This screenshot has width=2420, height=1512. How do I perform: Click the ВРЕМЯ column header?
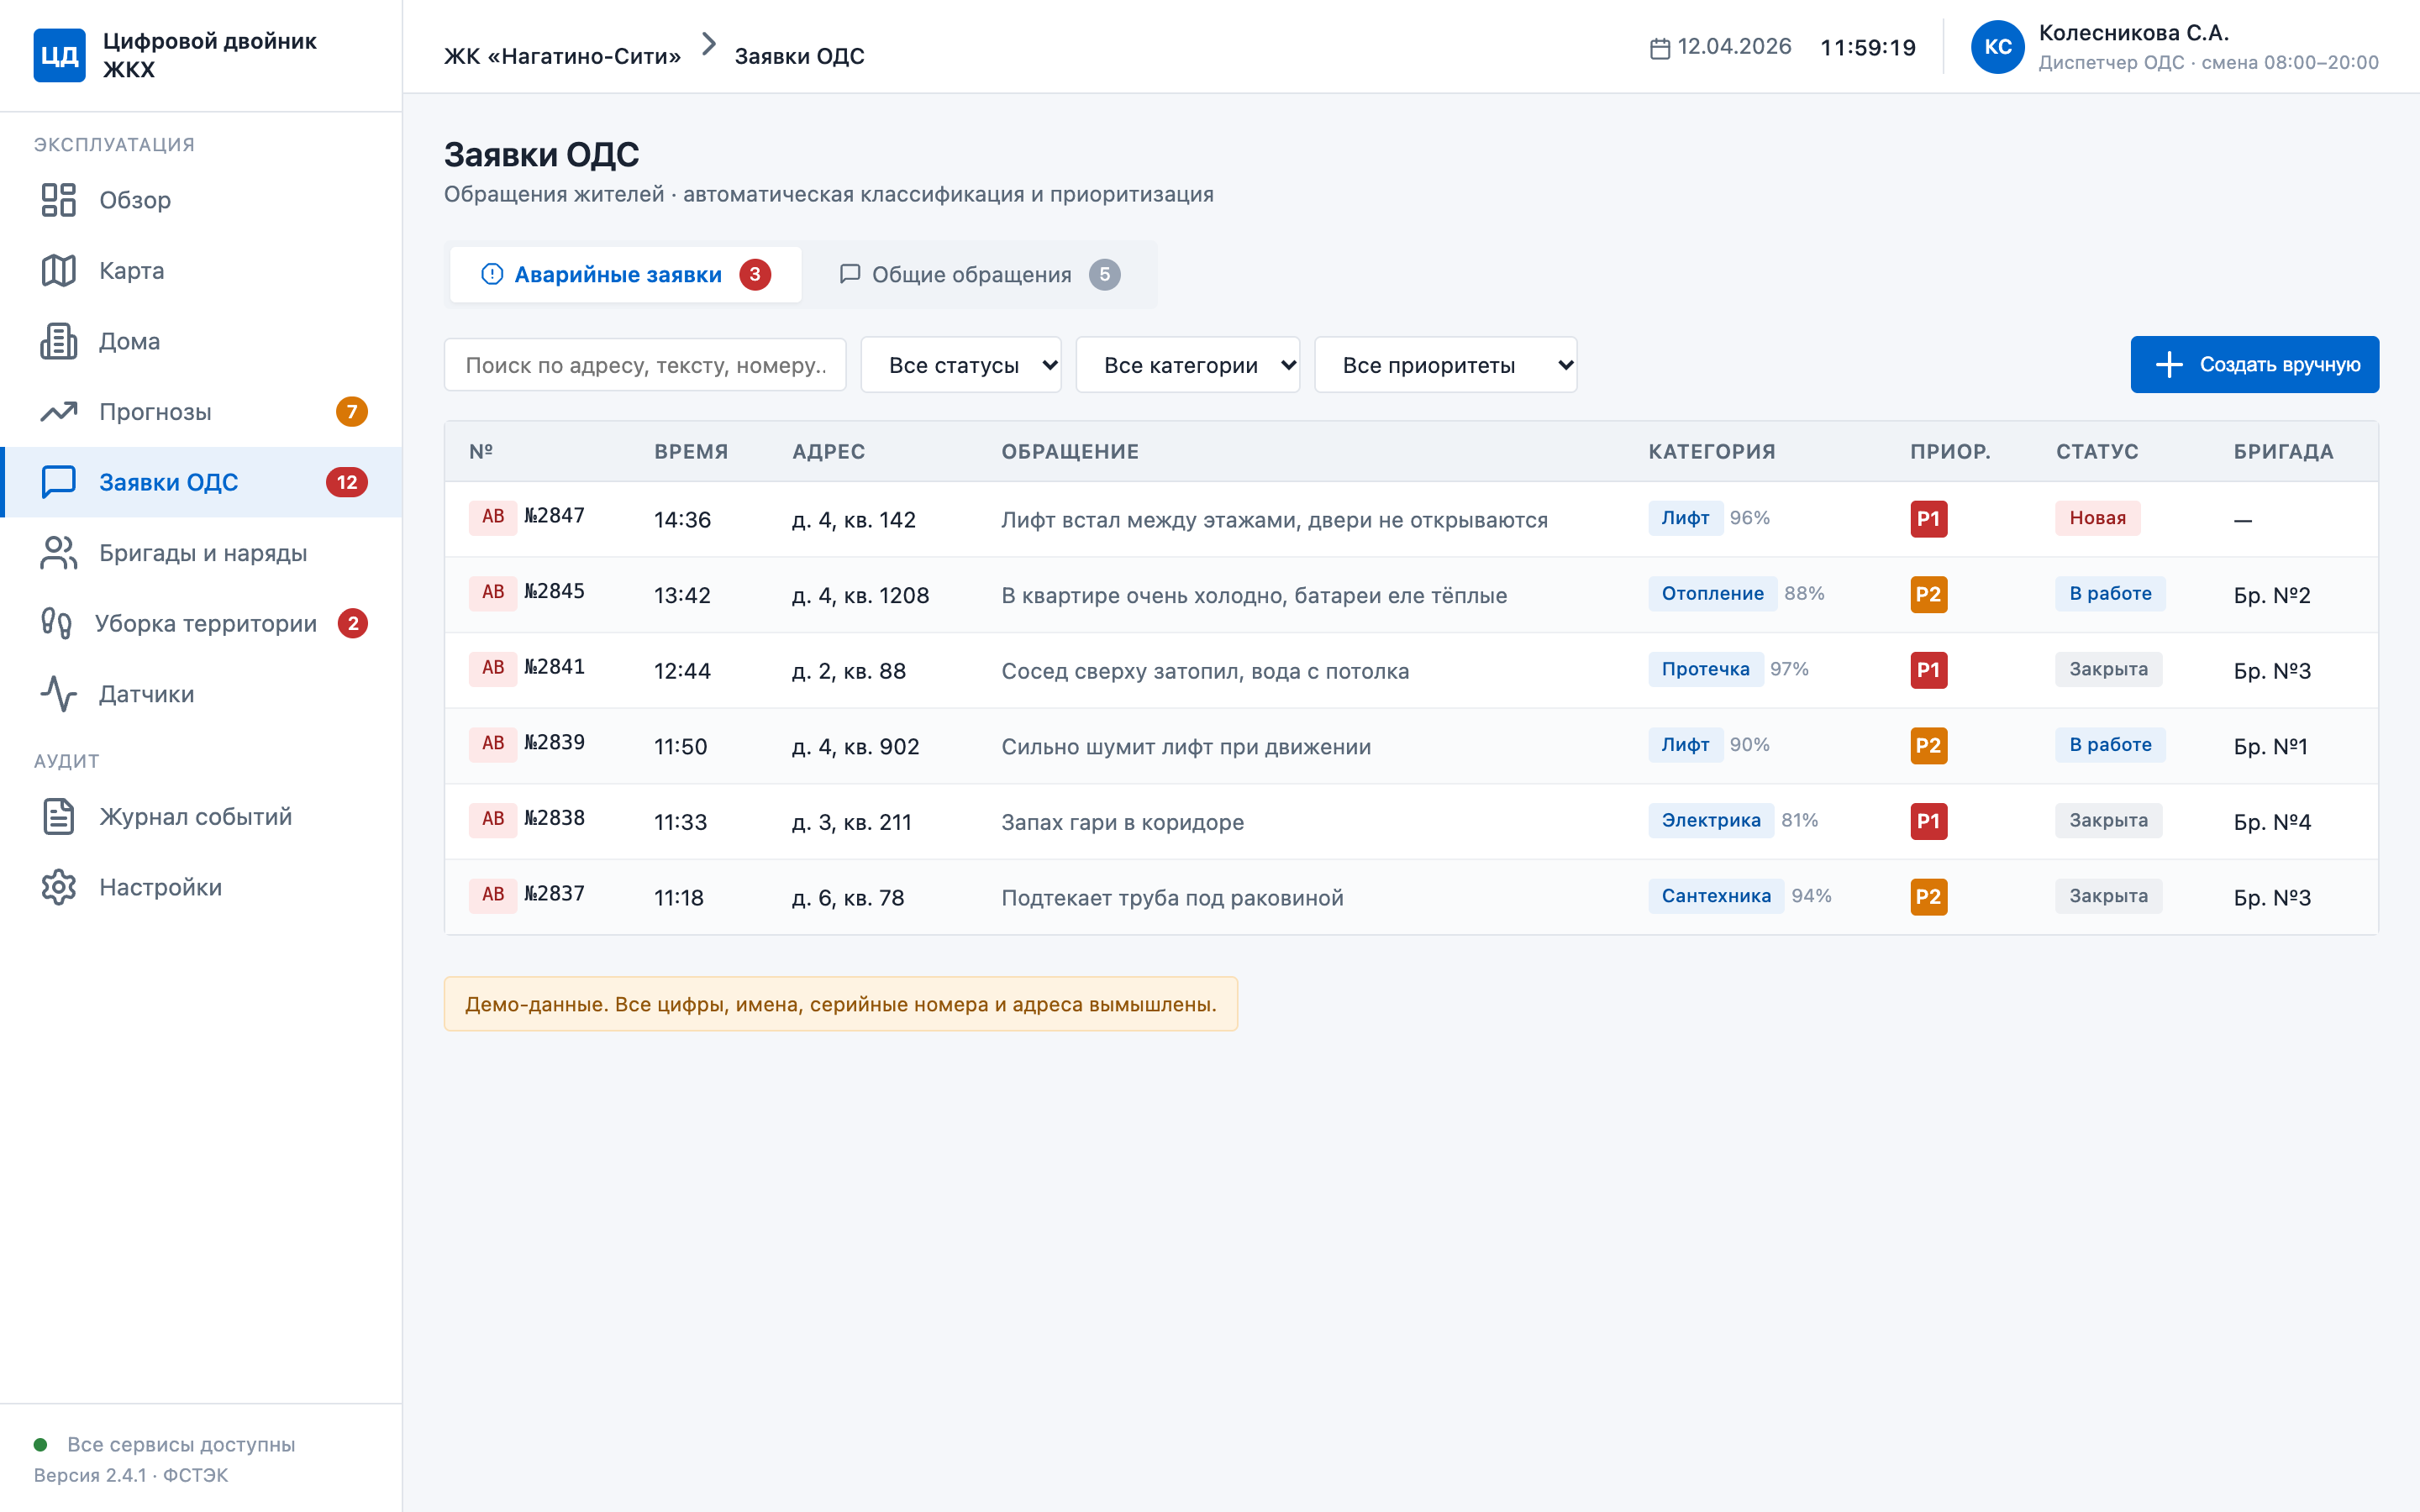pyautogui.click(x=691, y=452)
